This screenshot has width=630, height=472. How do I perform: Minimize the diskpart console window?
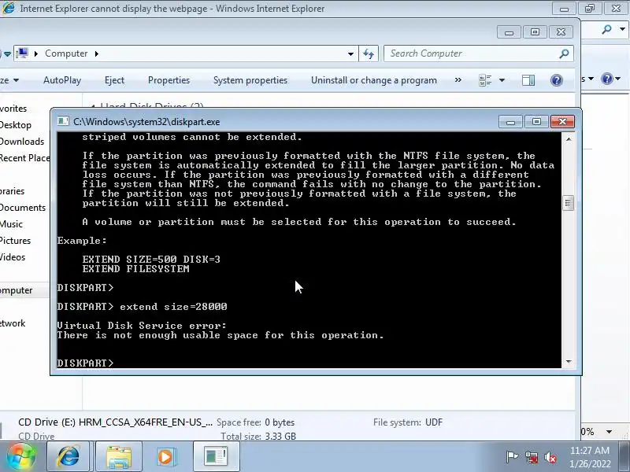coord(510,122)
